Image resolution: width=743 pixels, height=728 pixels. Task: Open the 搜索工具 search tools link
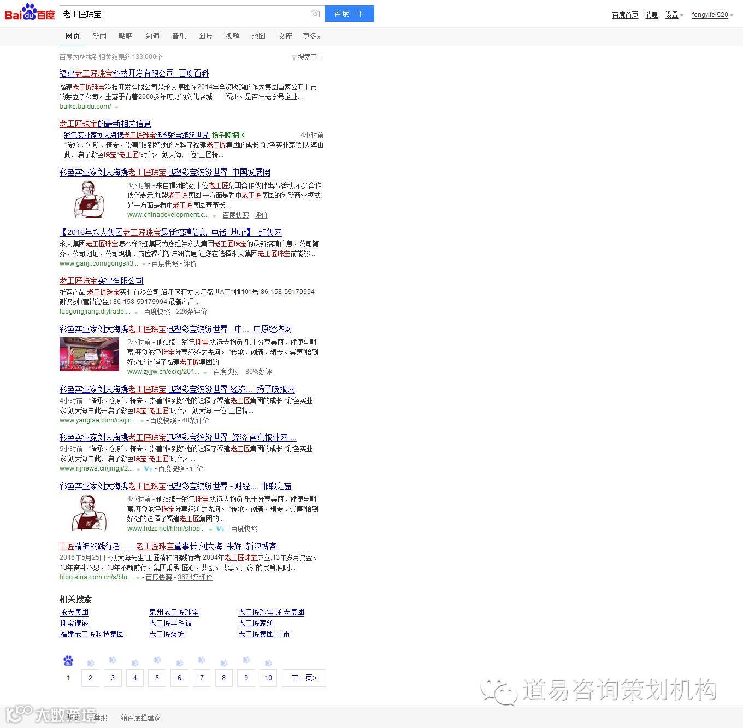point(310,57)
